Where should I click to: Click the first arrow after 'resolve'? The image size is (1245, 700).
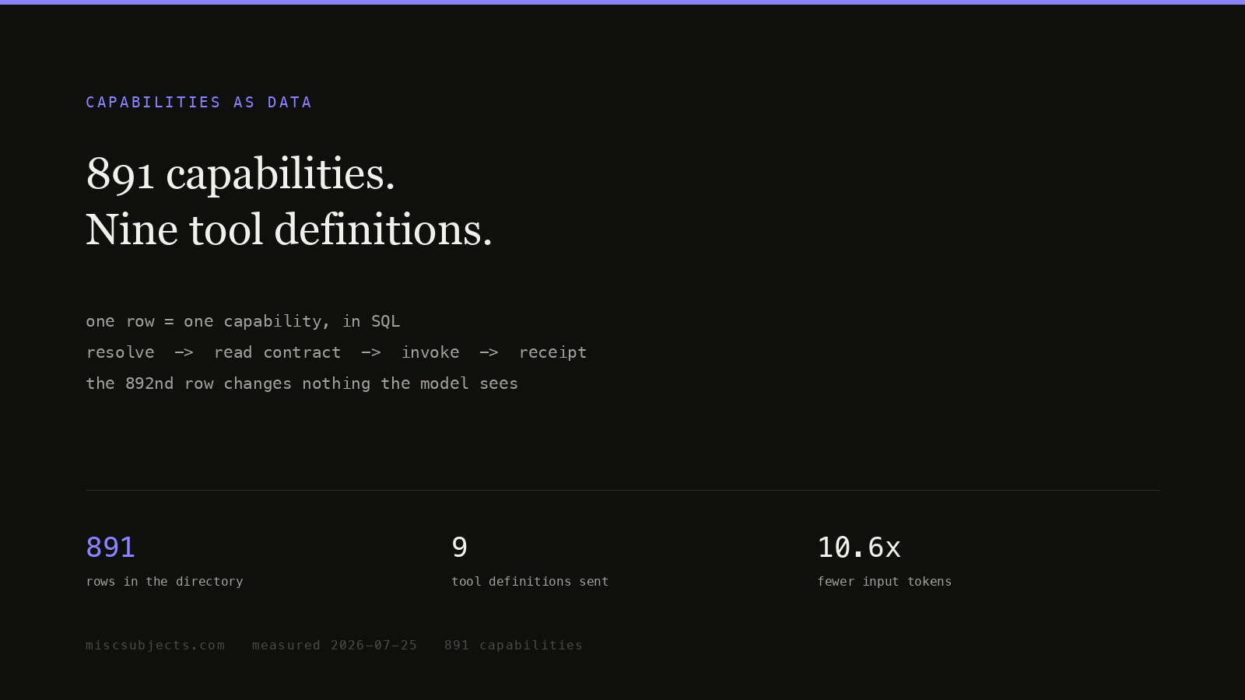(184, 352)
